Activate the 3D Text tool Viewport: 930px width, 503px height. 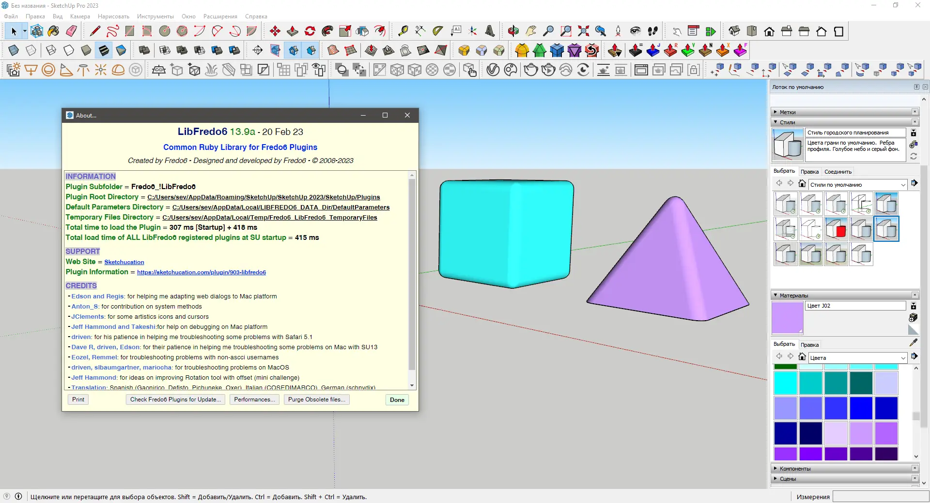coord(490,31)
